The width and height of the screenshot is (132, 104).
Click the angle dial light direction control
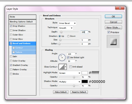point(62,58)
